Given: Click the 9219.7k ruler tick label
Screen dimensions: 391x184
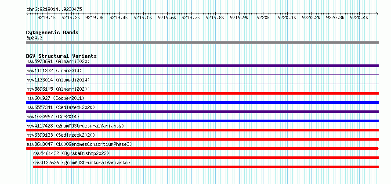Looking at the screenshot, I should [191, 18].
